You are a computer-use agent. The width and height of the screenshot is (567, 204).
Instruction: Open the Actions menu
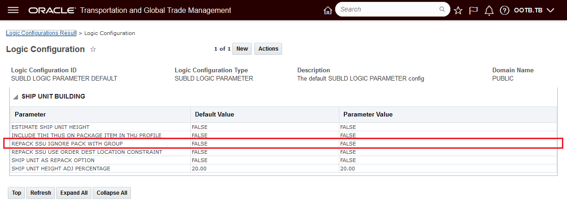(268, 49)
